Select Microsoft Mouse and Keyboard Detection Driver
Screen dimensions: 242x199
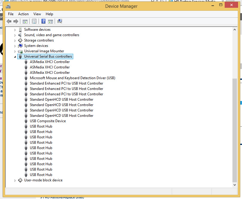(x=72, y=78)
